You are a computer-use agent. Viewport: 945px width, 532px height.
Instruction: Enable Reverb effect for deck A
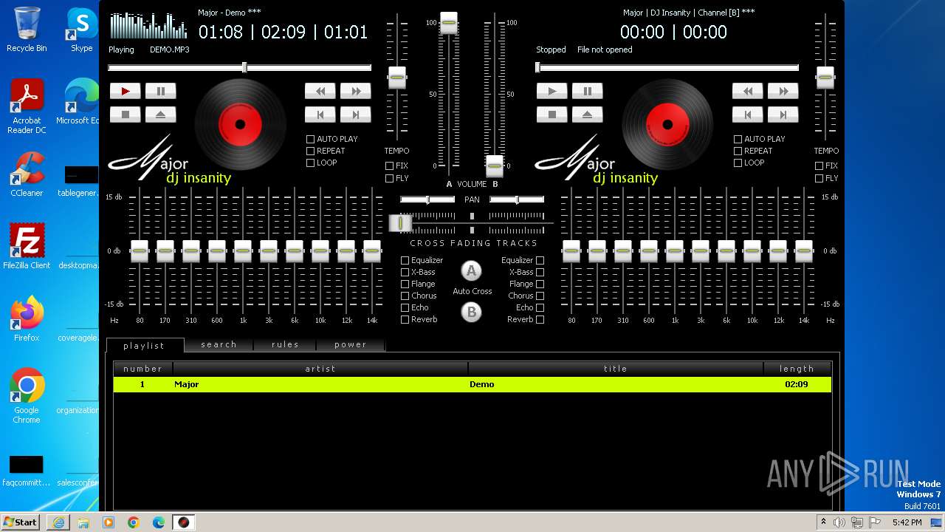pyautogui.click(x=405, y=319)
